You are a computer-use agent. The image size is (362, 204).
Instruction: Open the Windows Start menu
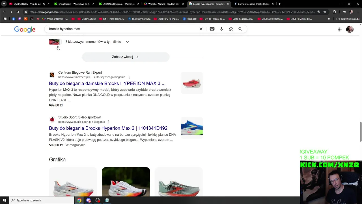coord(5,200)
